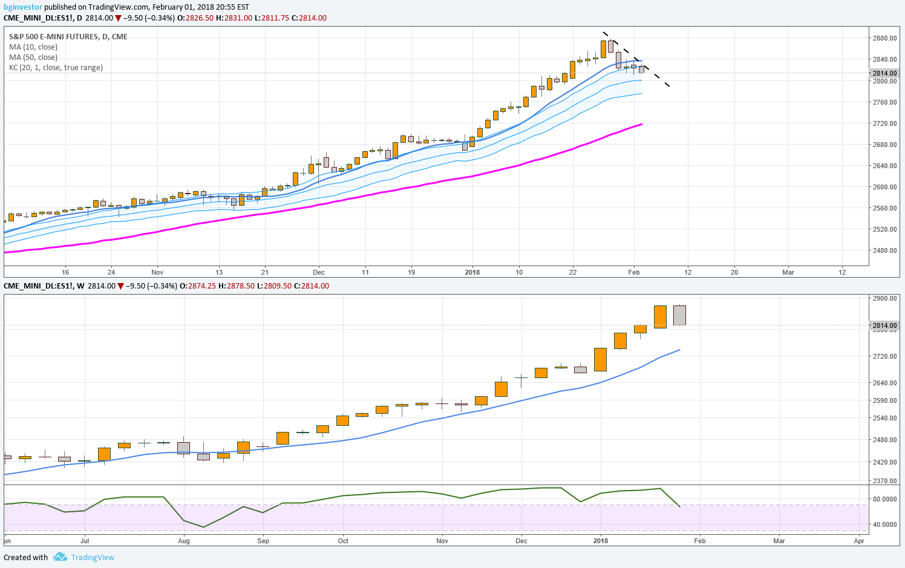The image size is (905, 568).
Task: Click the Dec label on daily time axis
Action: point(319,272)
